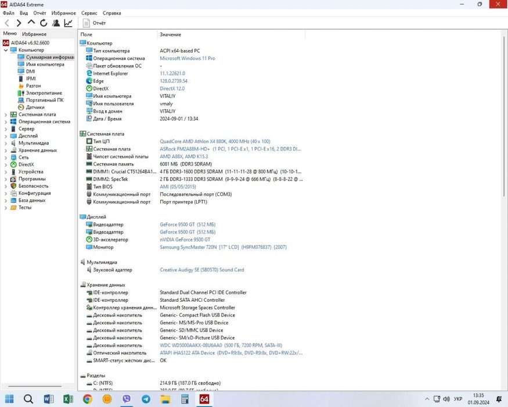Click the Forward navigation arrow
The height and width of the screenshot is (407, 508).
[x=19, y=23]
